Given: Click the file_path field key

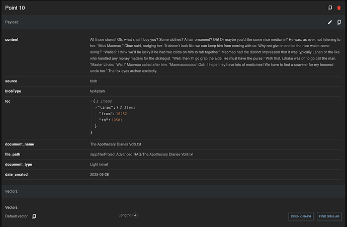Looking at the screenshot, I should point(13,155).
